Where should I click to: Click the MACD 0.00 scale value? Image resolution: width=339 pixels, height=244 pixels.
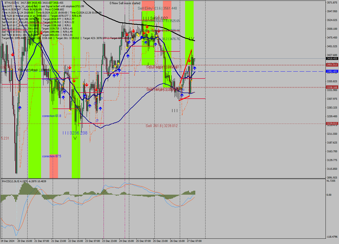click(329, 195)
